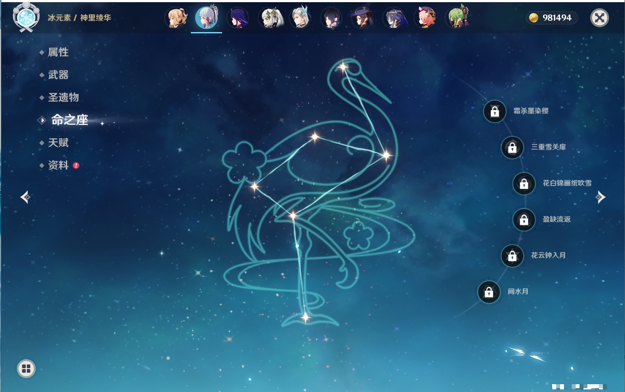The image size is (625, 392).
Task: Open the grid menu button
Action: coord(26,369)
